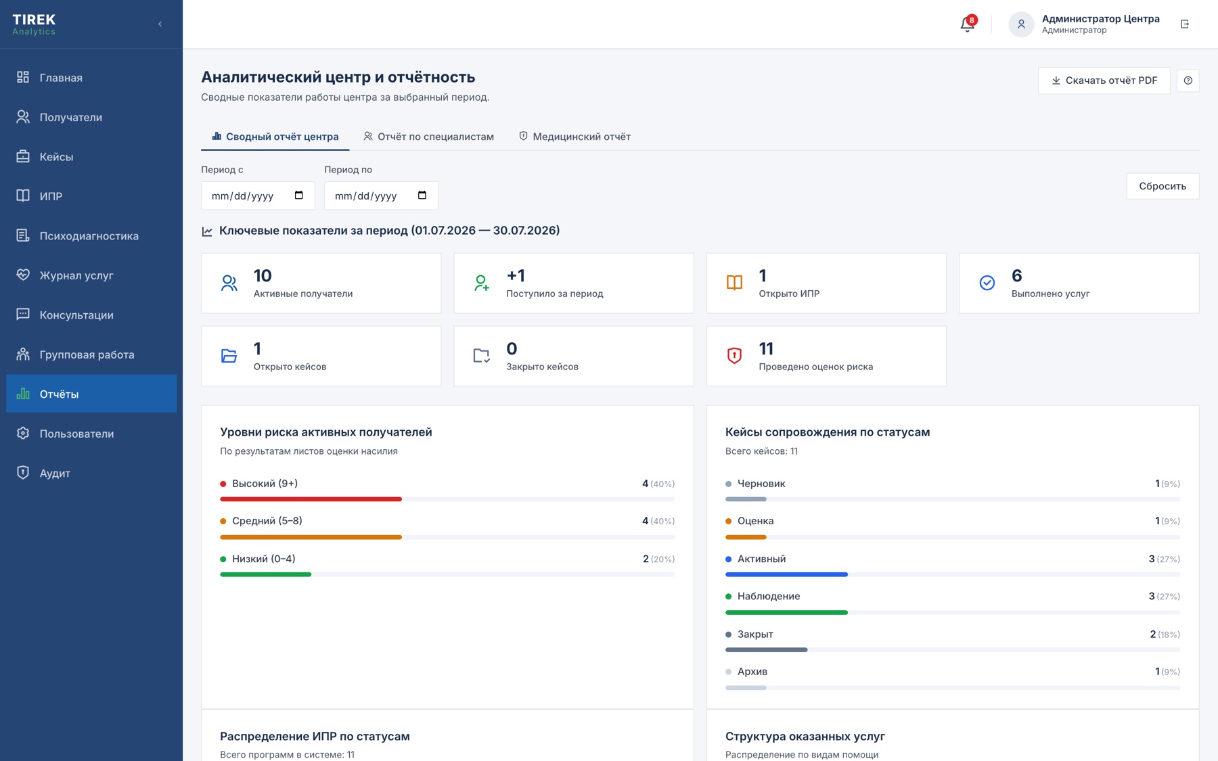Click the help question mark icon
The width and height of the screenshot is (1218, 761).
point(1188,80)
